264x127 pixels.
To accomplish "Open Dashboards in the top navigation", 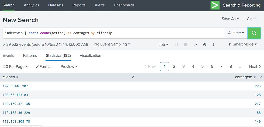I will point(124,5).
